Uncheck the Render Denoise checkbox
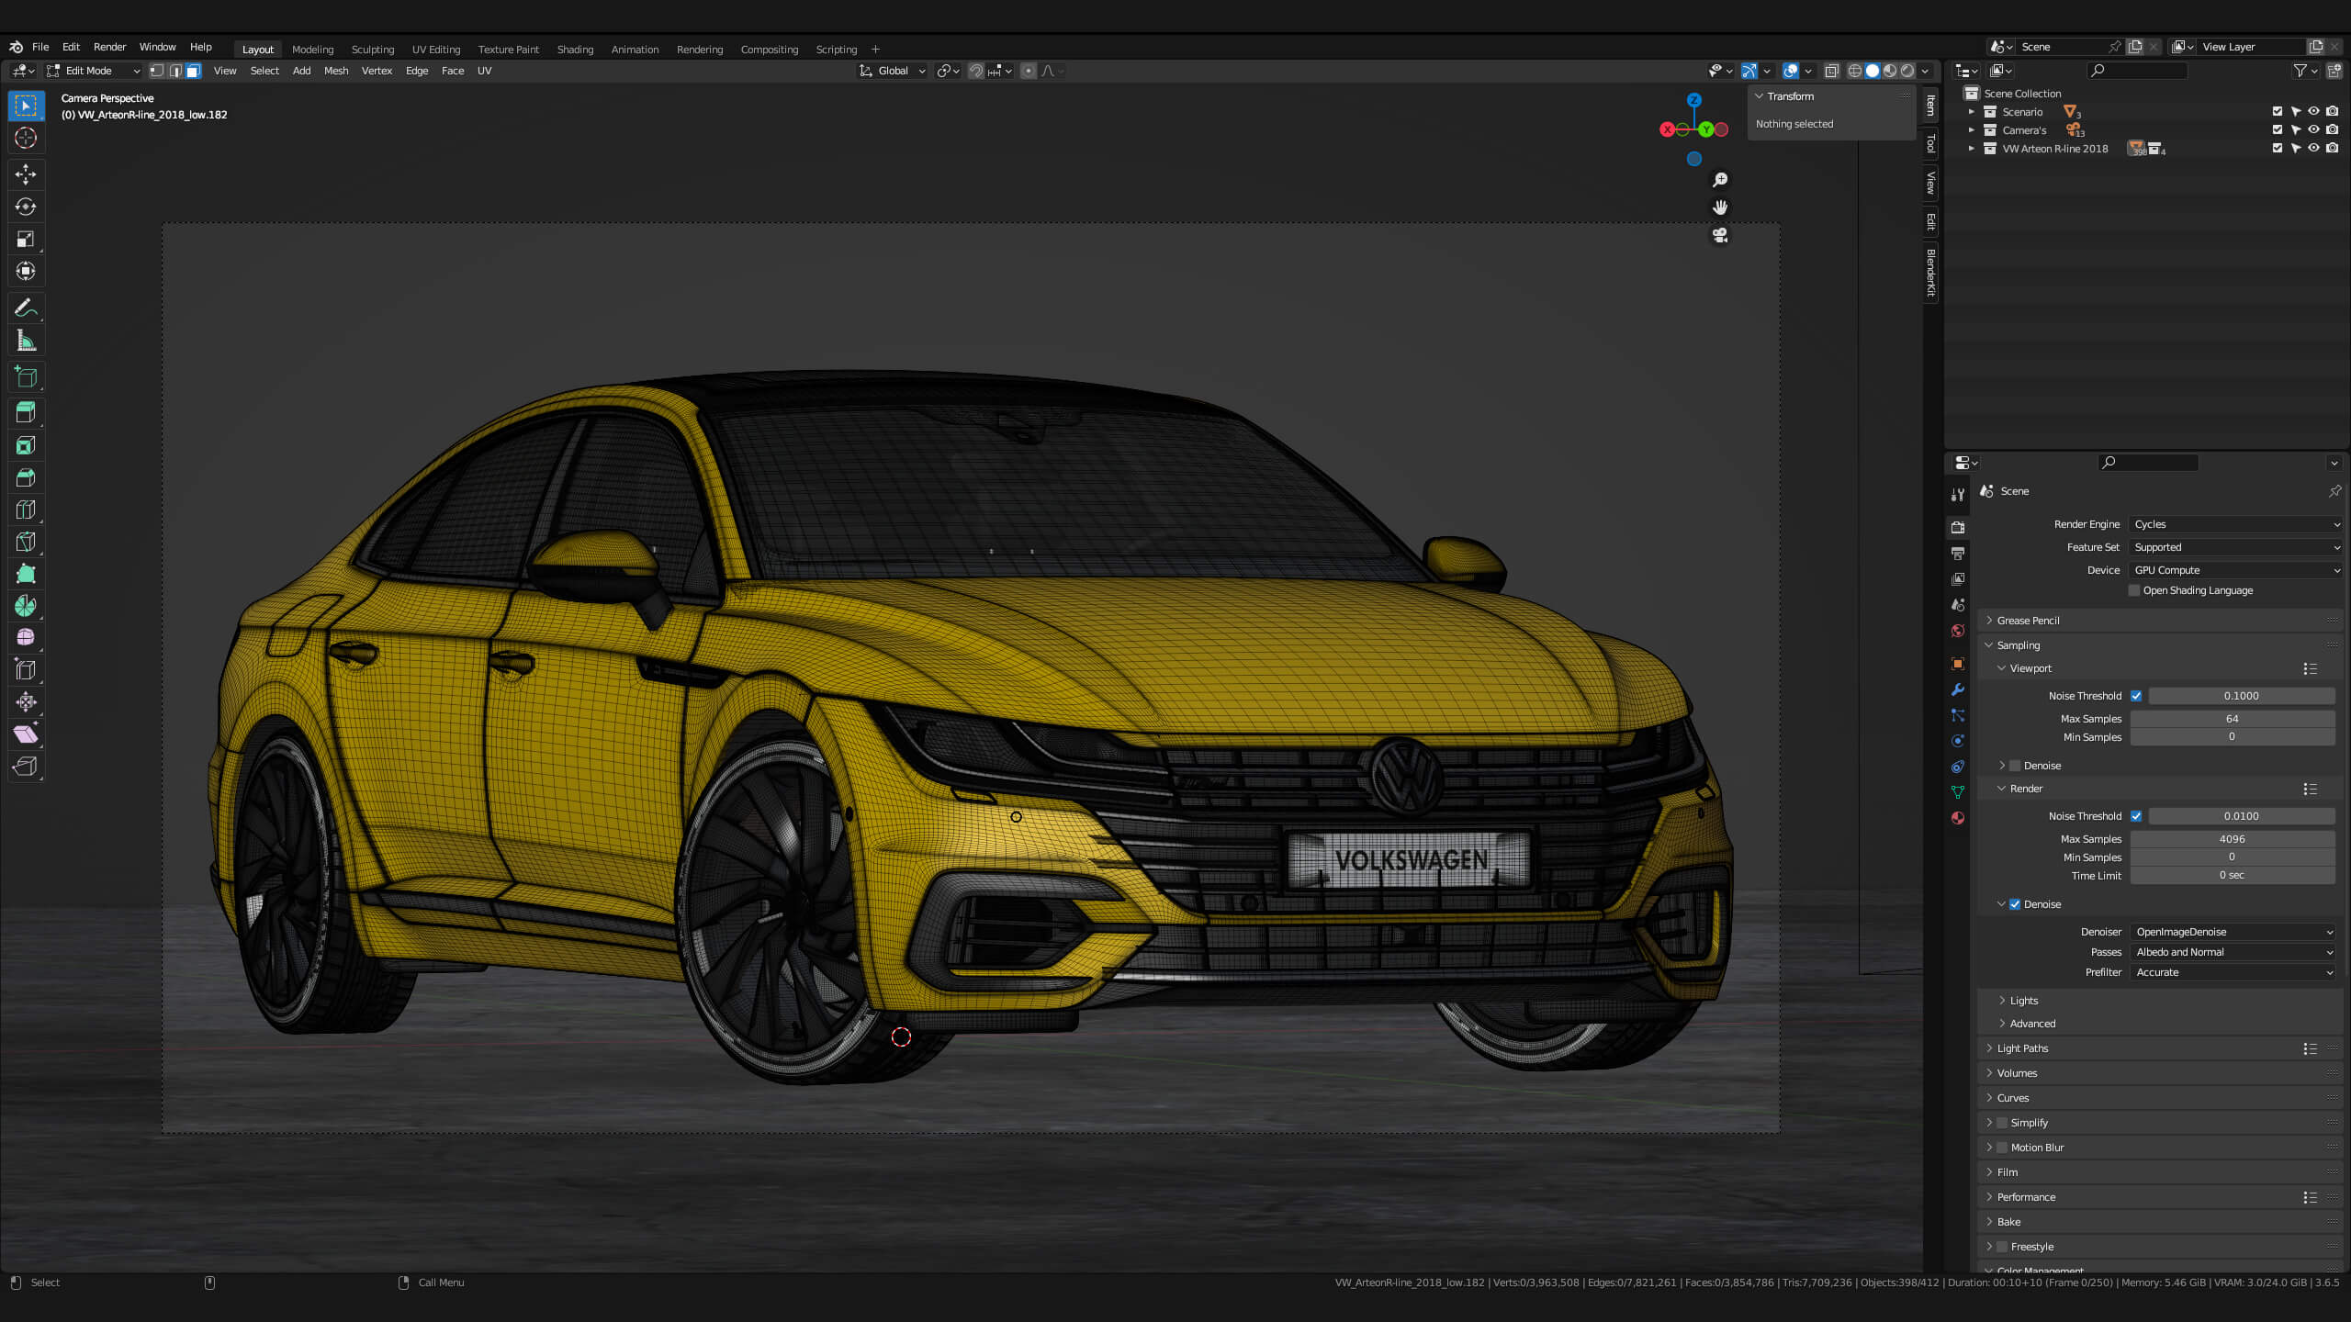Screen dimensions: 2351x1322 (x=2015, y=904)
